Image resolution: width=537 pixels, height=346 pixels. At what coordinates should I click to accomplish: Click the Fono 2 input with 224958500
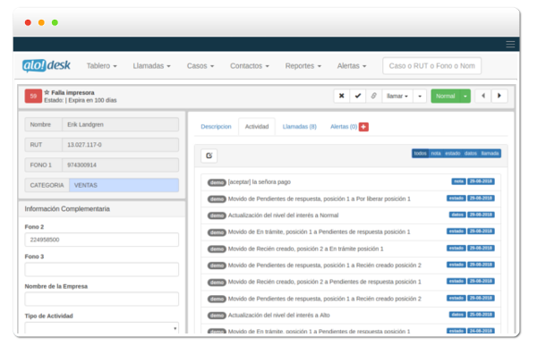click(x=102, y=240)
